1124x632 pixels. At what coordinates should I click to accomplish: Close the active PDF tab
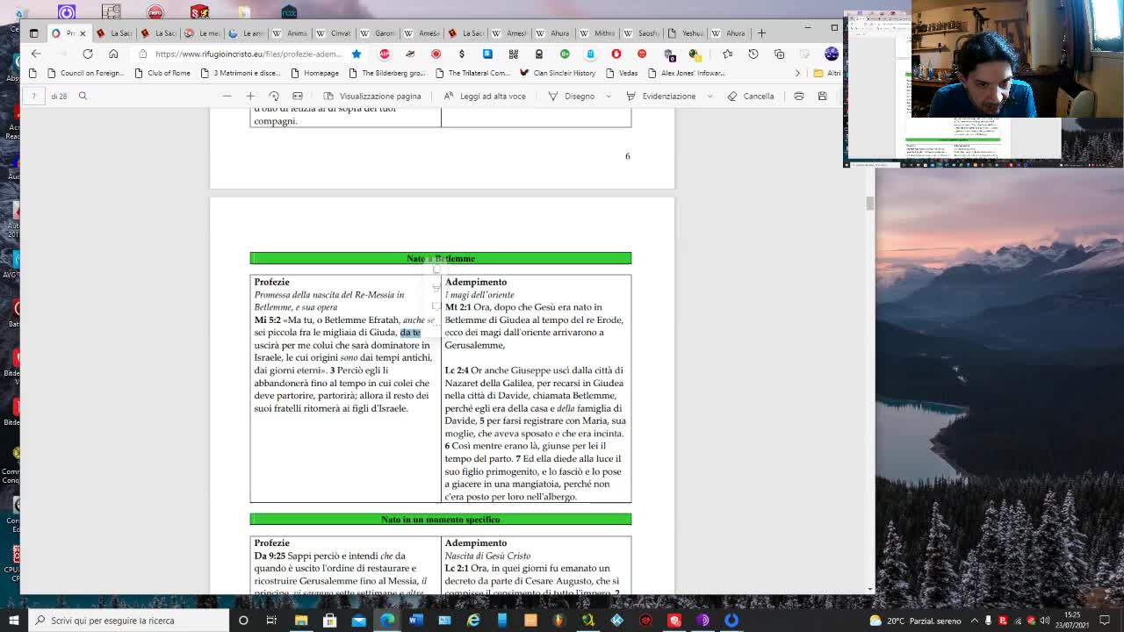[83, 33]
